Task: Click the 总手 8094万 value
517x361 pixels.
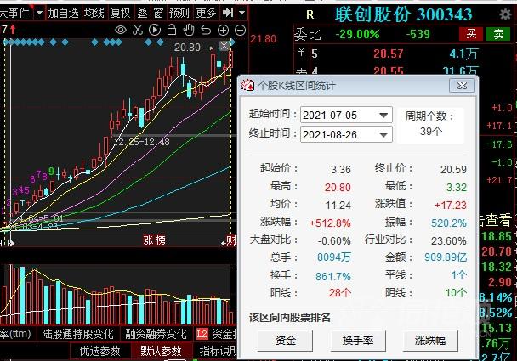Action: point(333,257)
